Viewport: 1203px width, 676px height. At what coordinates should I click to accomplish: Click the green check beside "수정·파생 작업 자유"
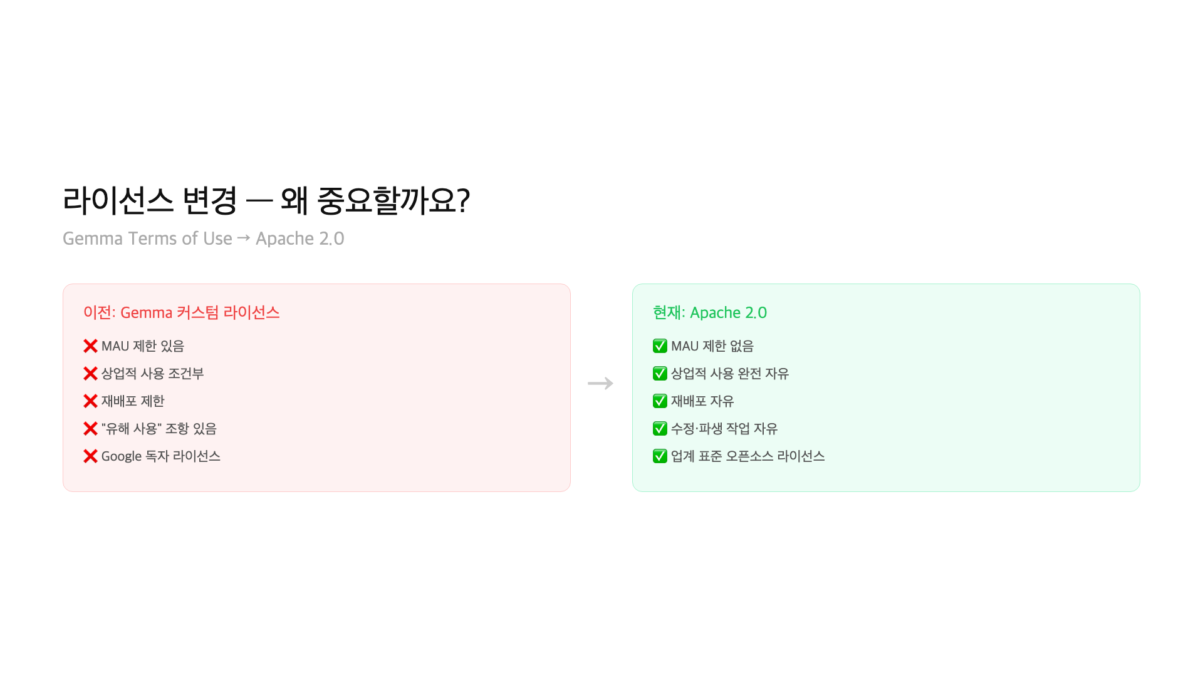660,429
